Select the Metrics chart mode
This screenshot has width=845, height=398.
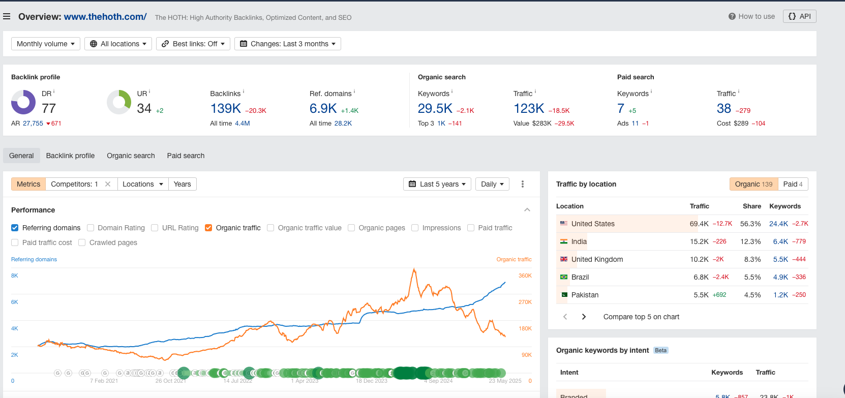28,184
